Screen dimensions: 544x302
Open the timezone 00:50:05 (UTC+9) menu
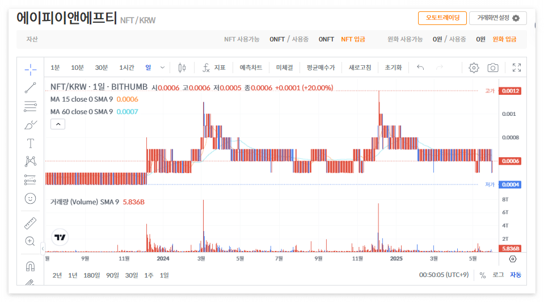pyautogui.click(x=444, y=275)
